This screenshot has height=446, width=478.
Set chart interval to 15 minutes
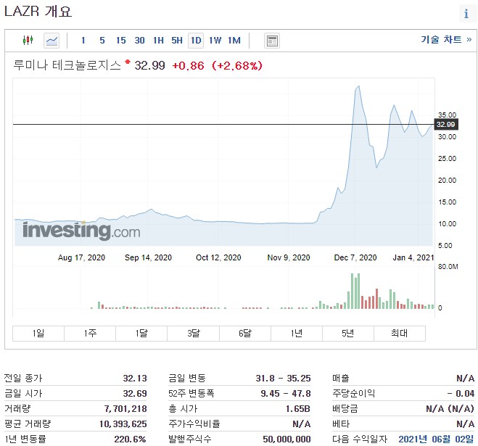click(x=120, y=41)
